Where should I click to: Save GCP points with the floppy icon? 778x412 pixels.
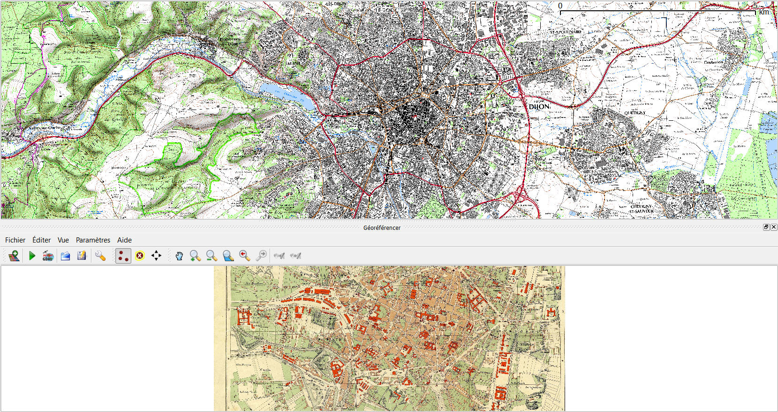pos(82,256)
